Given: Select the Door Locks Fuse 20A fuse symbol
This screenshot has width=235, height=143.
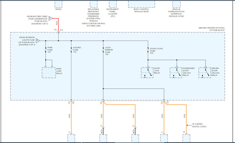Looking at the screenshot, I should point(148,50).
